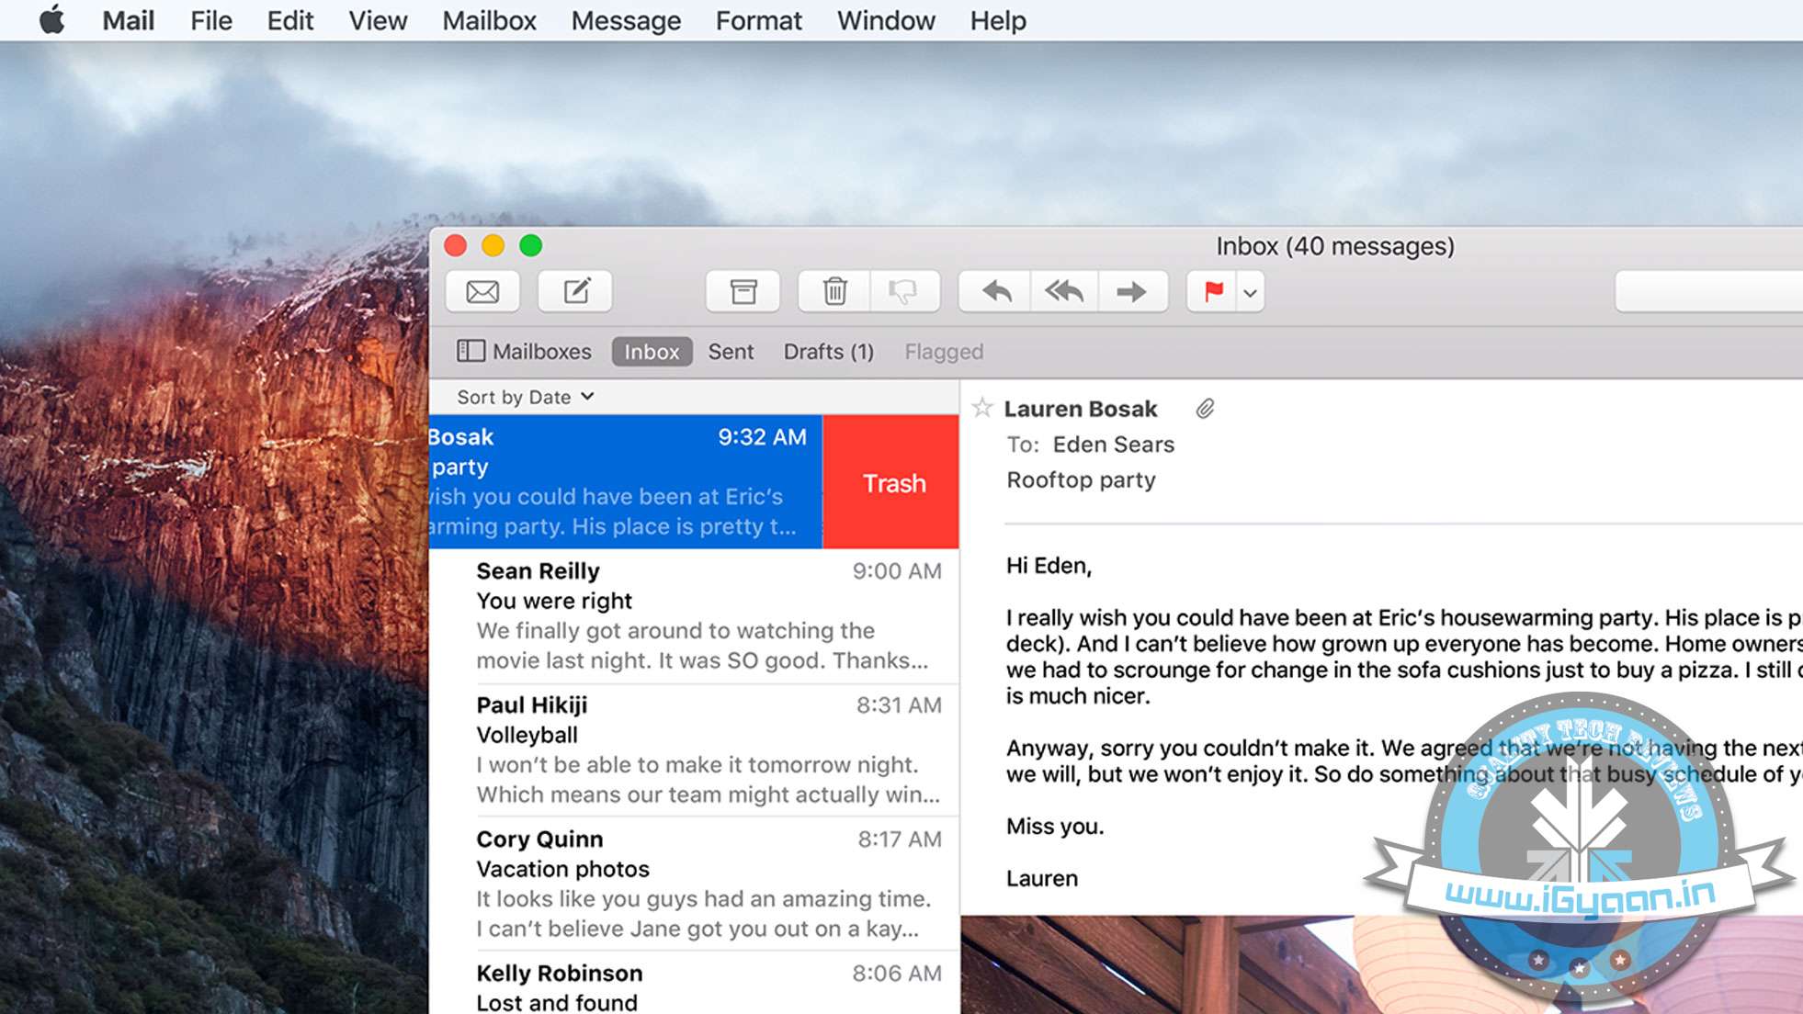
Task: Mark message as junk with thumbs-down
Action: (x=904, y=292)
